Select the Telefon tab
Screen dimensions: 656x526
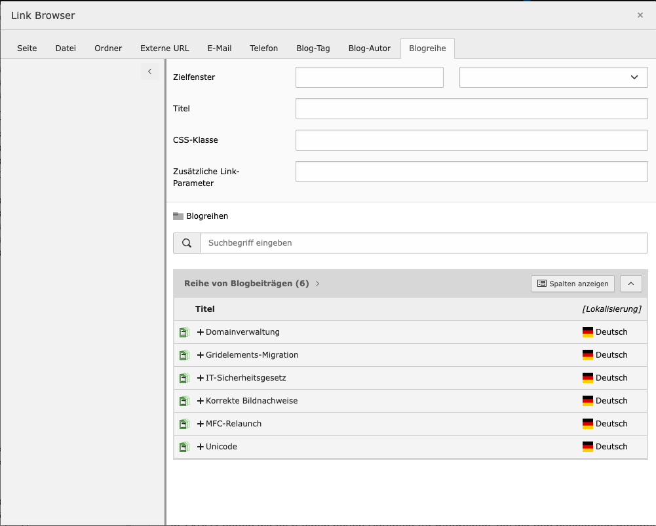click(264, 48)
